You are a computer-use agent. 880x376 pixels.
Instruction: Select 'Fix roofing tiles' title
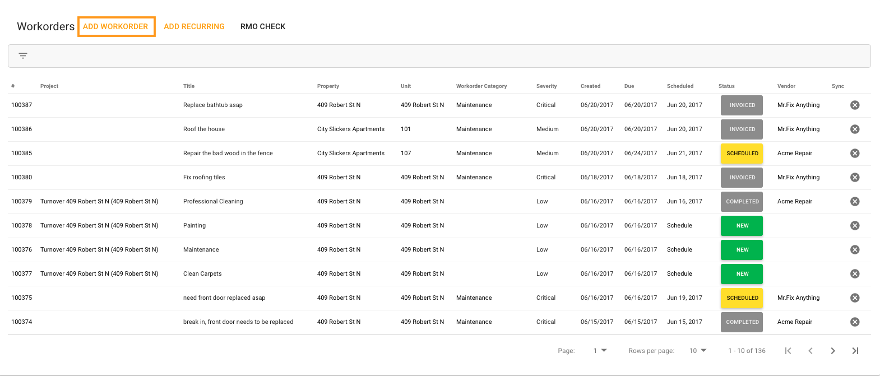pyautogui.click(x=204, y=177)
